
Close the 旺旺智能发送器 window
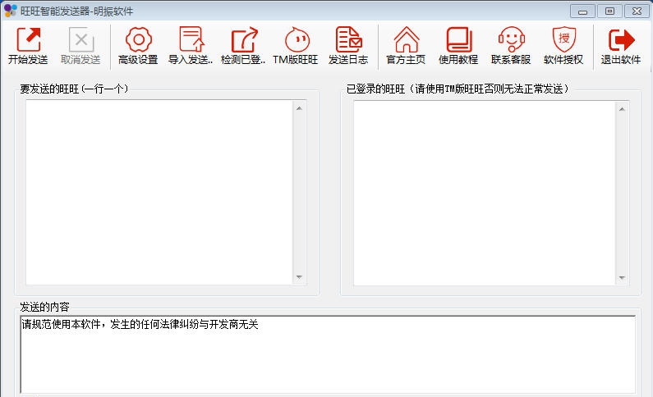[x=637, y=11]
